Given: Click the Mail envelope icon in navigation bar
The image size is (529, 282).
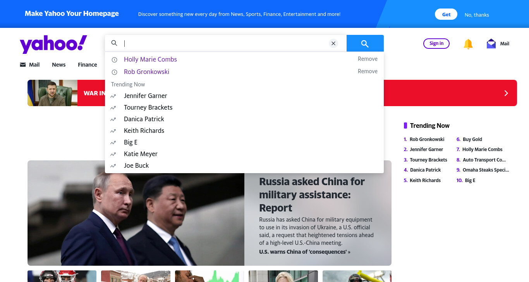Looking at the screenshot, I should 23,65.
